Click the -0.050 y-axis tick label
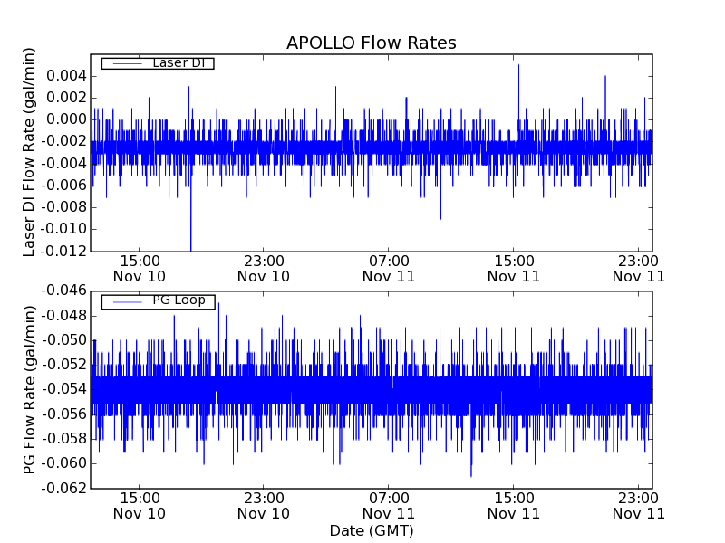The width and height of the screenshot is (725, 543). click(63, 340)
